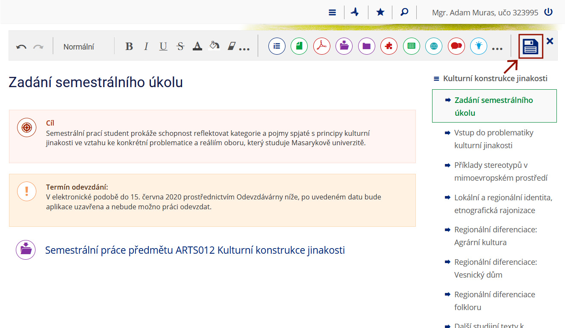The width and height of the screenshot is (565, 328).
Task: Open Regionální diferenciace: Vesnický dům chapter
Action: point(495,268)
